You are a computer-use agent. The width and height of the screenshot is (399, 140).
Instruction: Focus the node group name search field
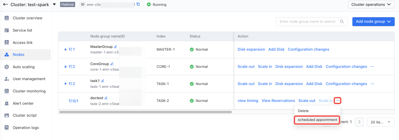tap(312, 21)
